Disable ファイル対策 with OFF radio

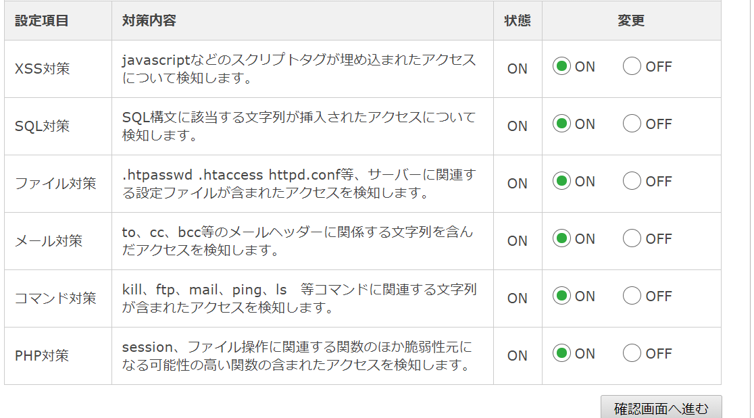click(x=632, y=181)
